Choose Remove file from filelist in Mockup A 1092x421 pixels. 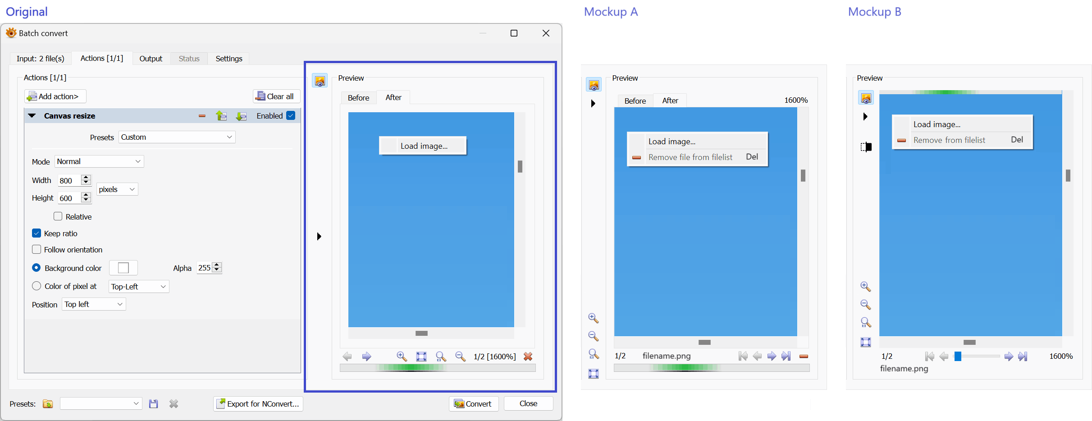point(697,157)
